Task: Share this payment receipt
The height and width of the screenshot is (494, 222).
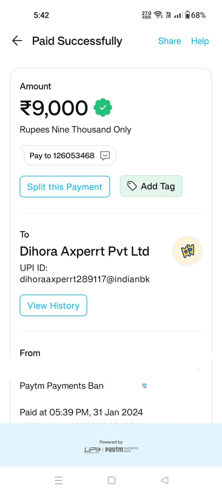Action: (169, 41)
